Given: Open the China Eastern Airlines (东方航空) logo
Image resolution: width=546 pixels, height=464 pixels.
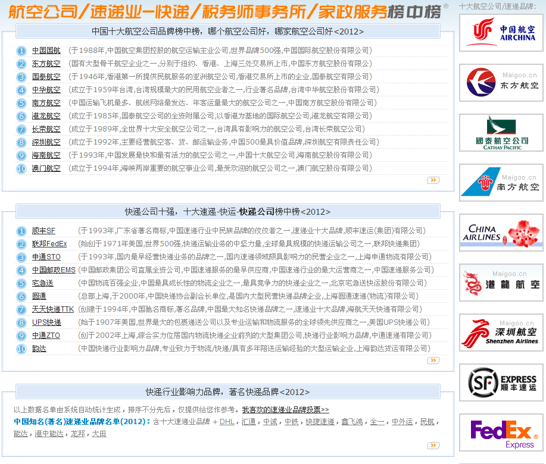Looking at the screenshot, I should (501, 83).
